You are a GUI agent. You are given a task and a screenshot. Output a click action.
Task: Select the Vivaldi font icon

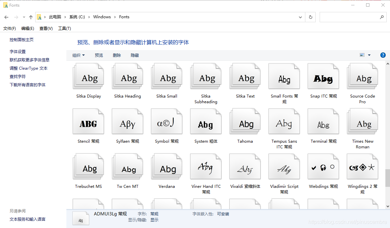click(x=245, y=166)
